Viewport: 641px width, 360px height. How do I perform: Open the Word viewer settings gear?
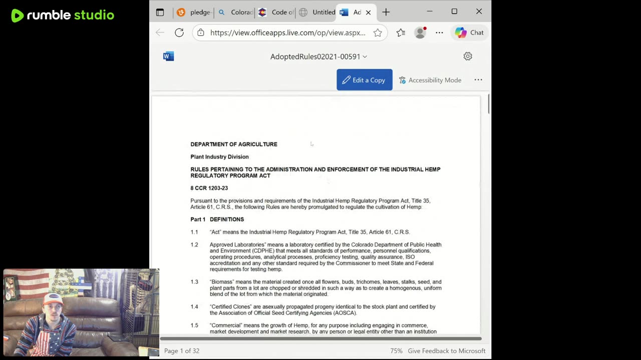[468, 56]
